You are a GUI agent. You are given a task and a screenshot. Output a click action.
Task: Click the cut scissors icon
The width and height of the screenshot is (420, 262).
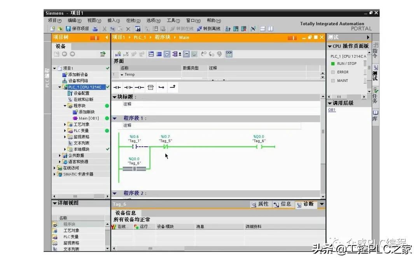pos(105,29)
